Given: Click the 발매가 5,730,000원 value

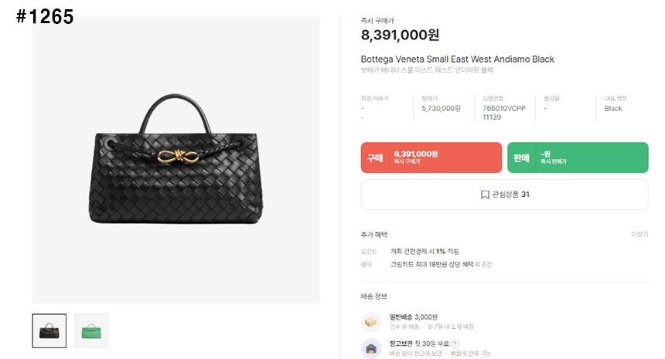Looking at the screenshot, I should tap(441, 108).
